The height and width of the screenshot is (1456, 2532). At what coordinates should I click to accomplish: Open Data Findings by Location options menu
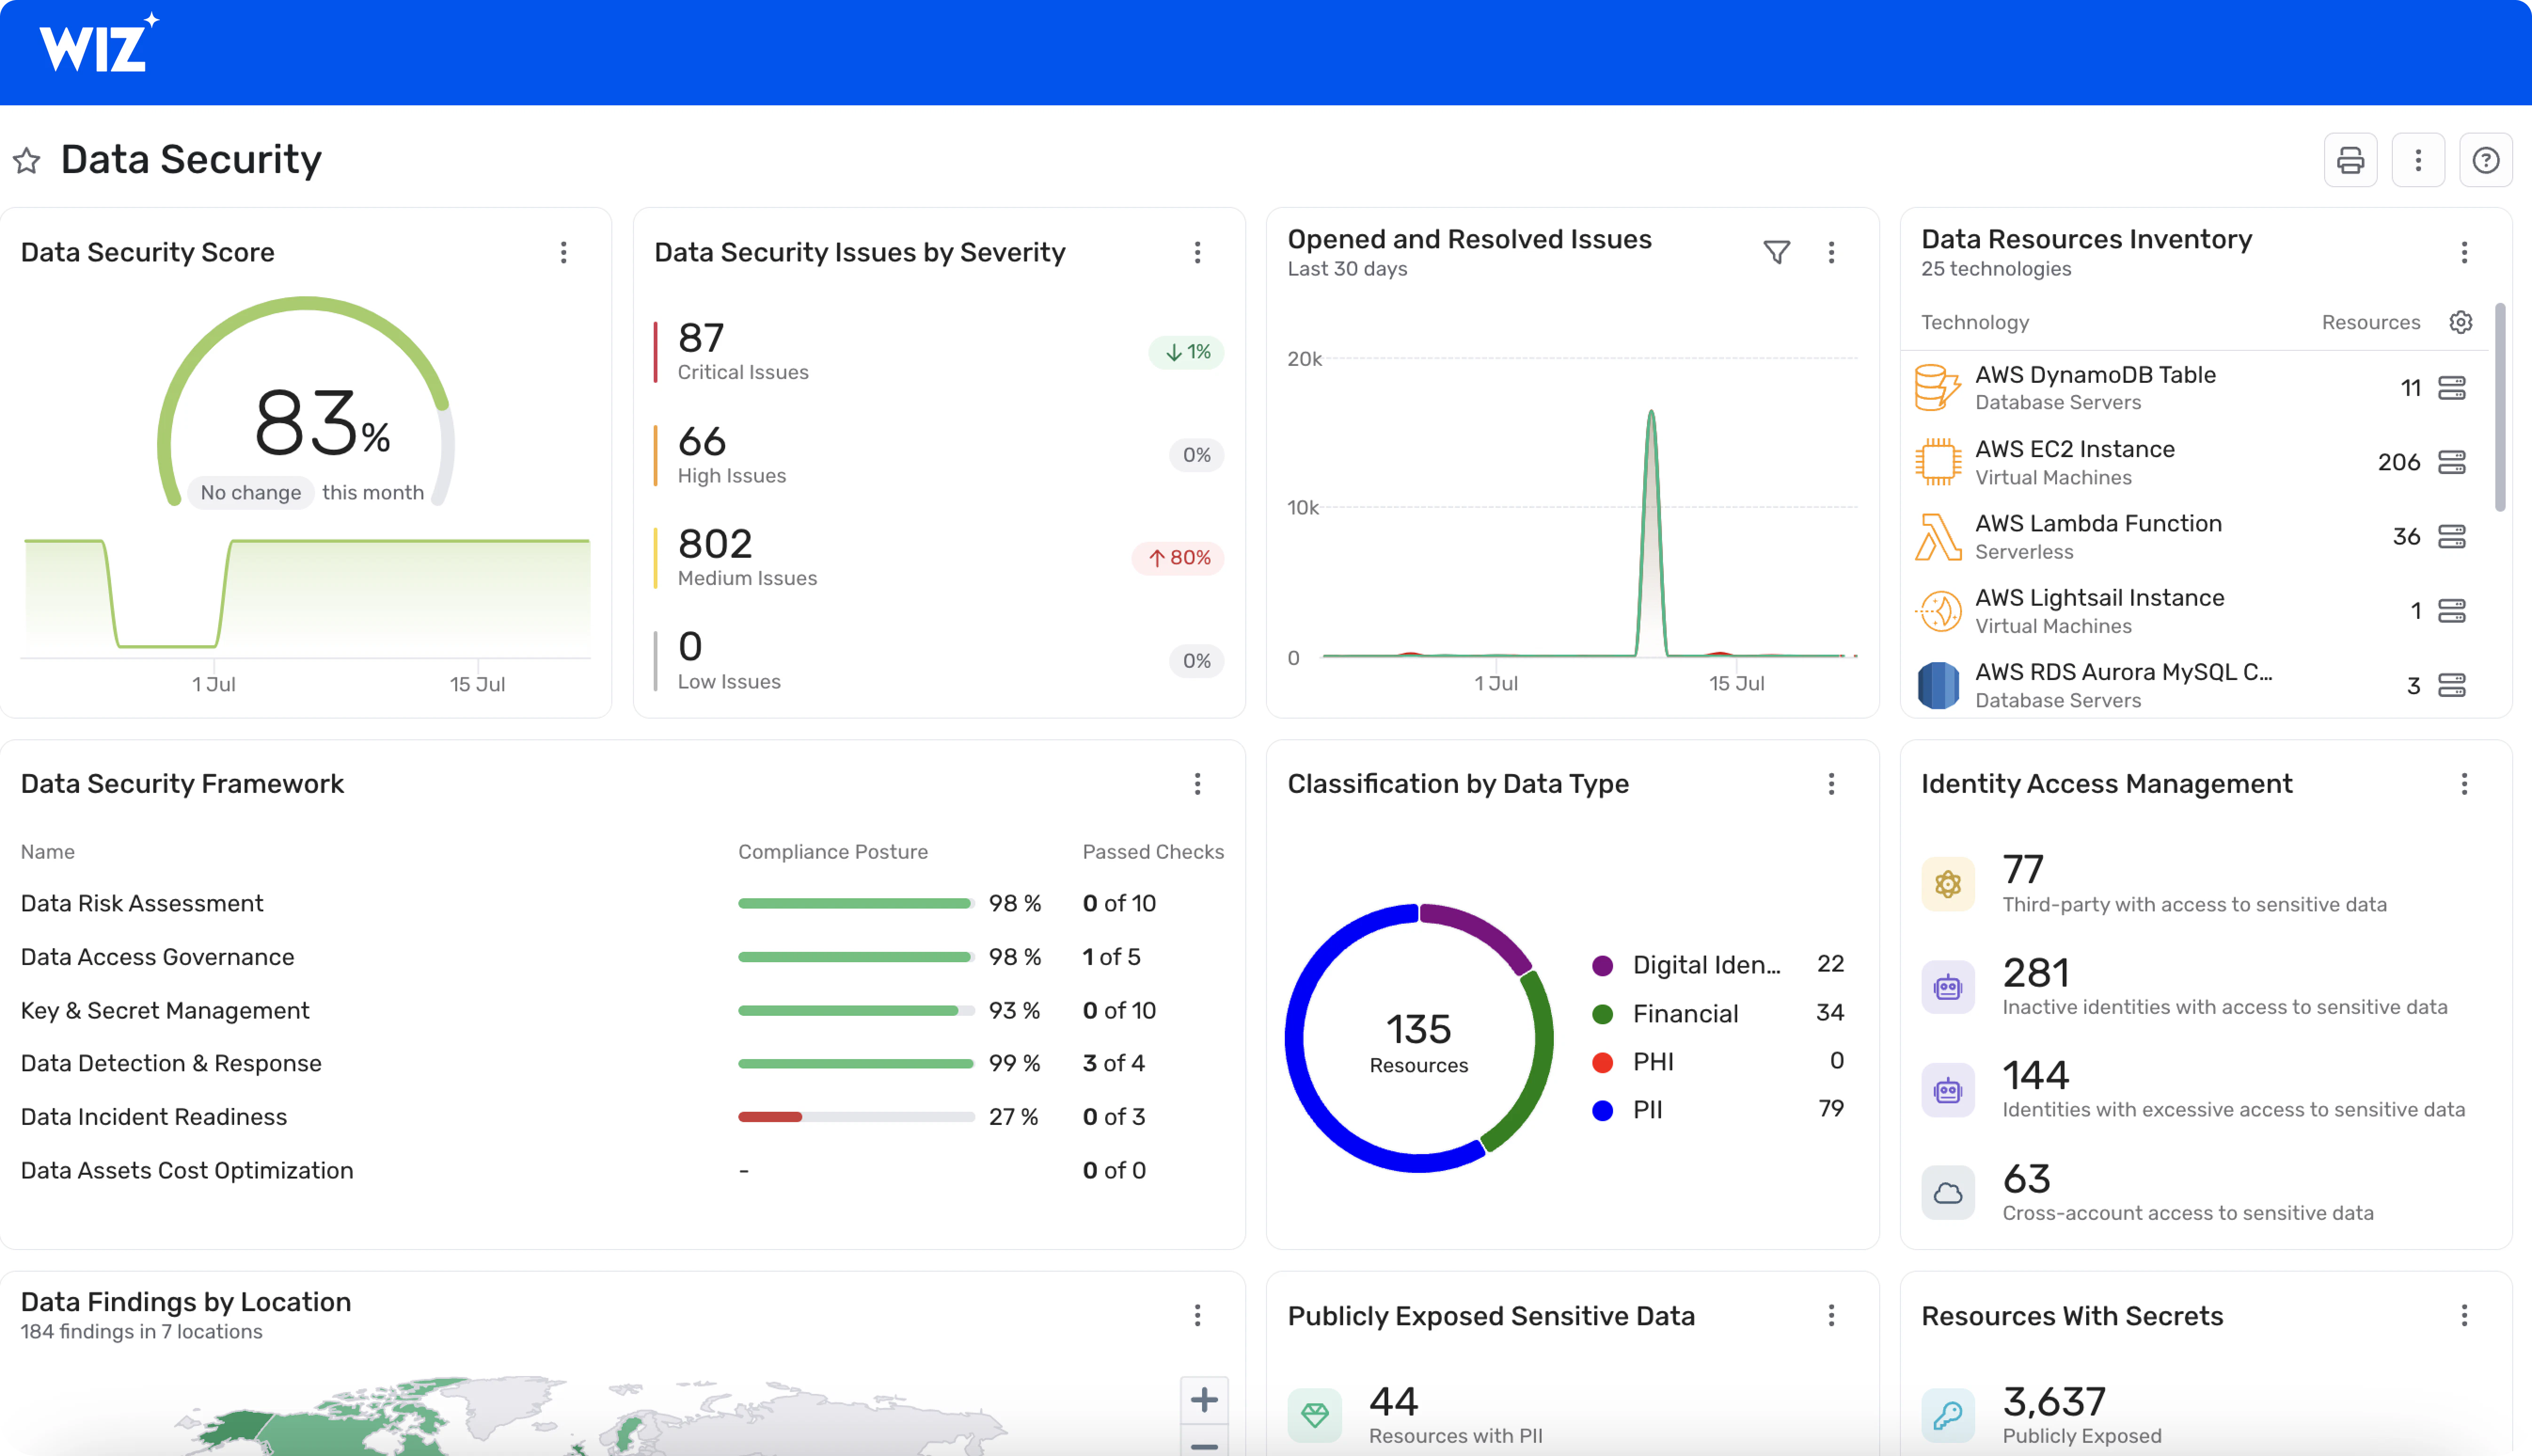(x=1197, y=1315)
